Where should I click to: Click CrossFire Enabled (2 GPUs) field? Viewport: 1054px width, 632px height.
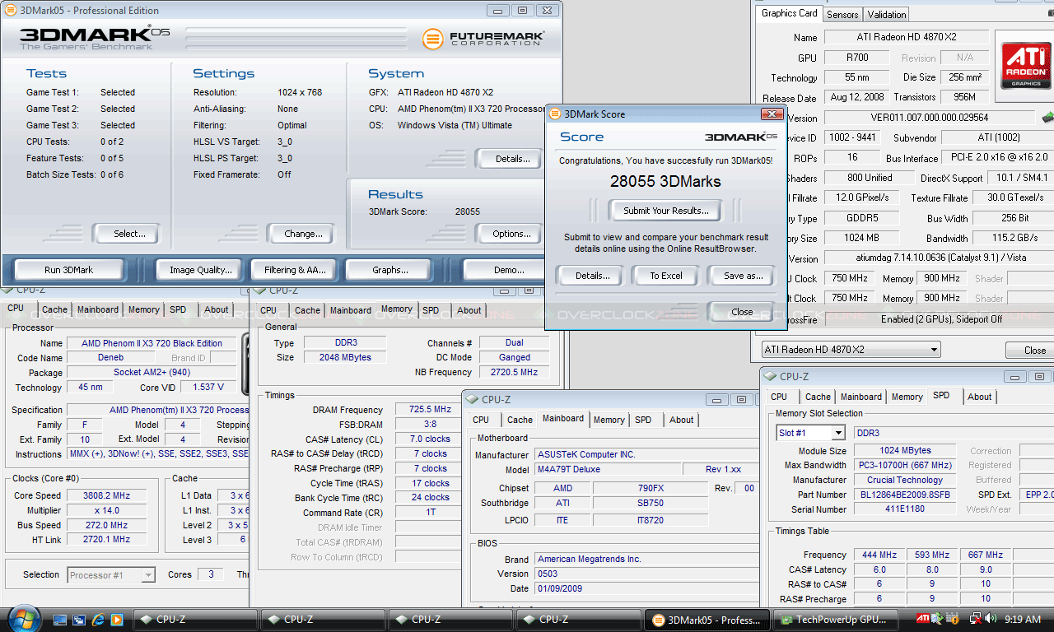tap(940, 318)
